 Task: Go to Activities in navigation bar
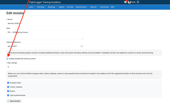pos(70,7)
